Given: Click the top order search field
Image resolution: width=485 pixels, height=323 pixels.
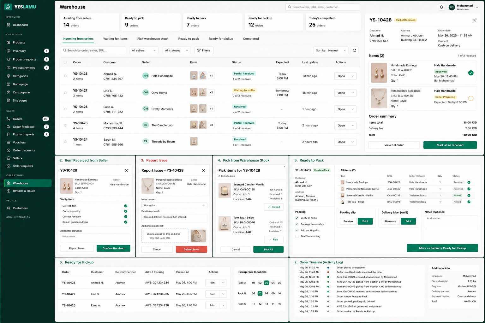Looking at the screenshot, I should click(x=323, y=7).
